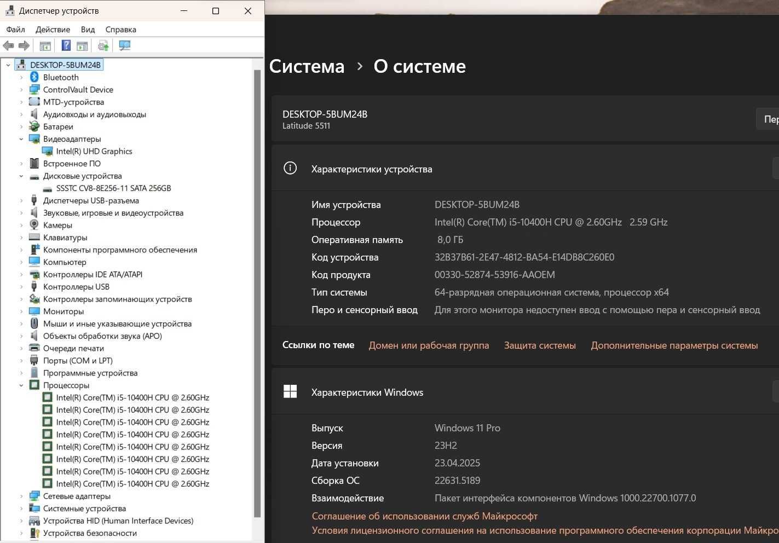The width and height of the screenshot is (779, 543).
Task: Click the Latitude 5511 model text
Action: 306,126
